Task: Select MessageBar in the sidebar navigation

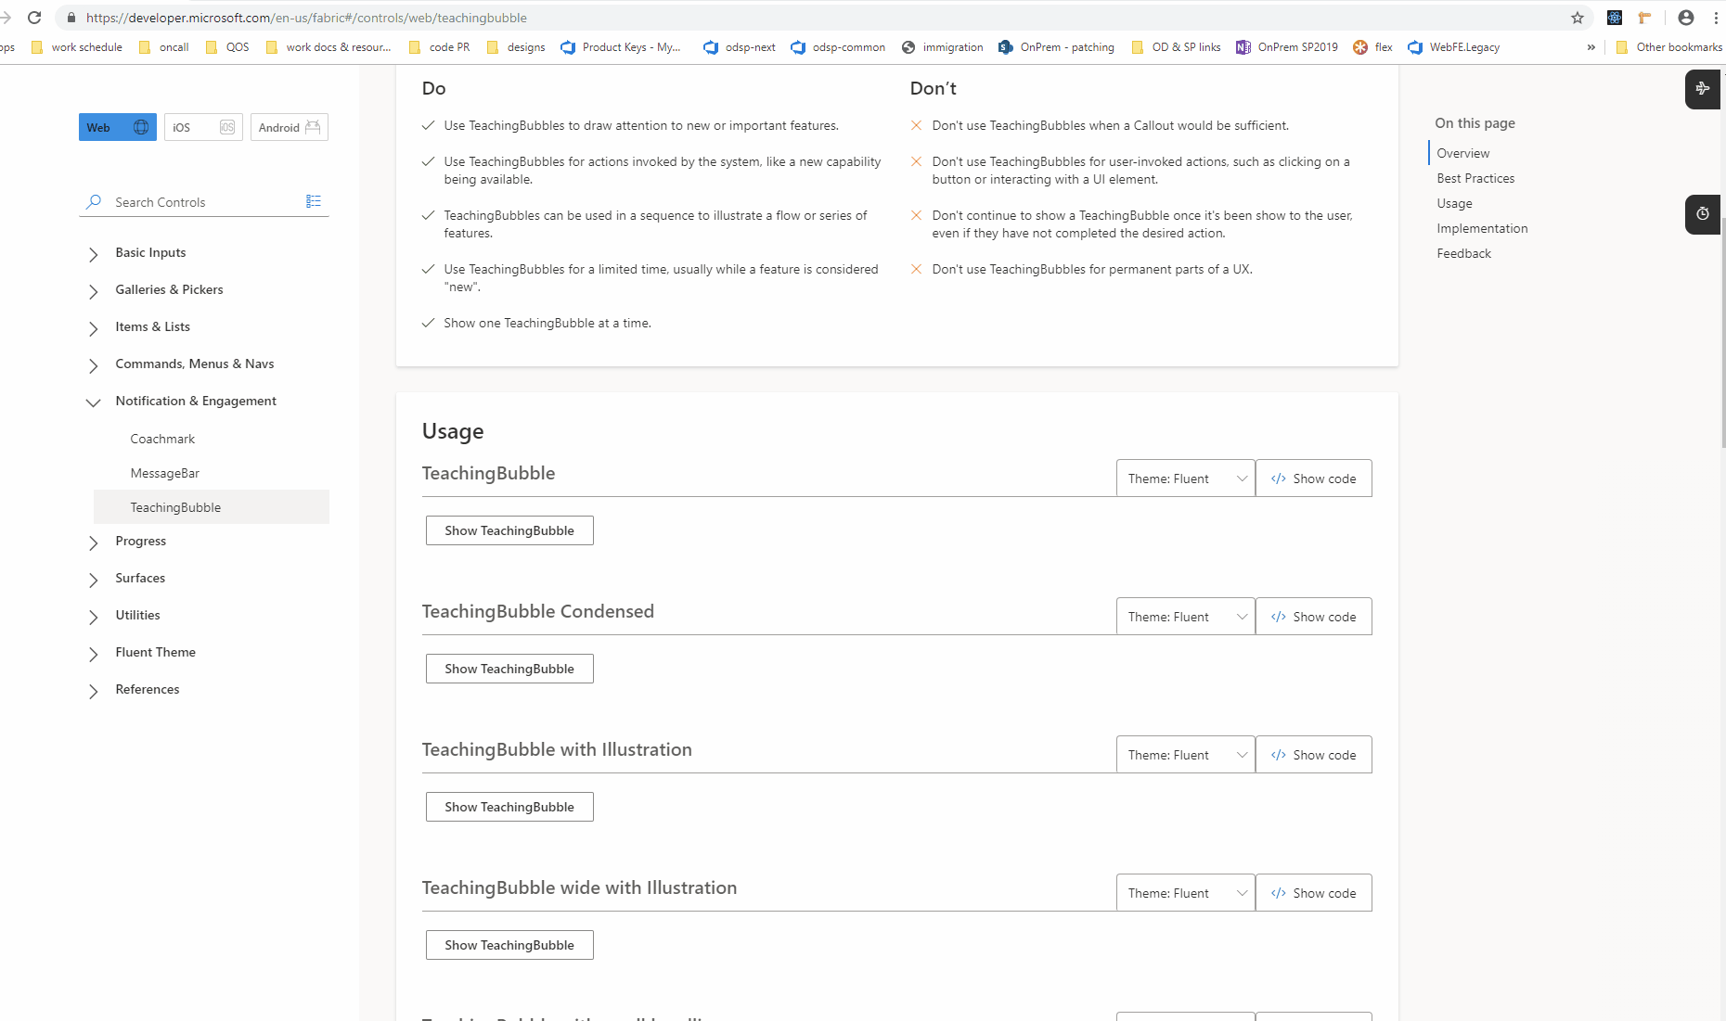Action: click(x=165, y=473)
